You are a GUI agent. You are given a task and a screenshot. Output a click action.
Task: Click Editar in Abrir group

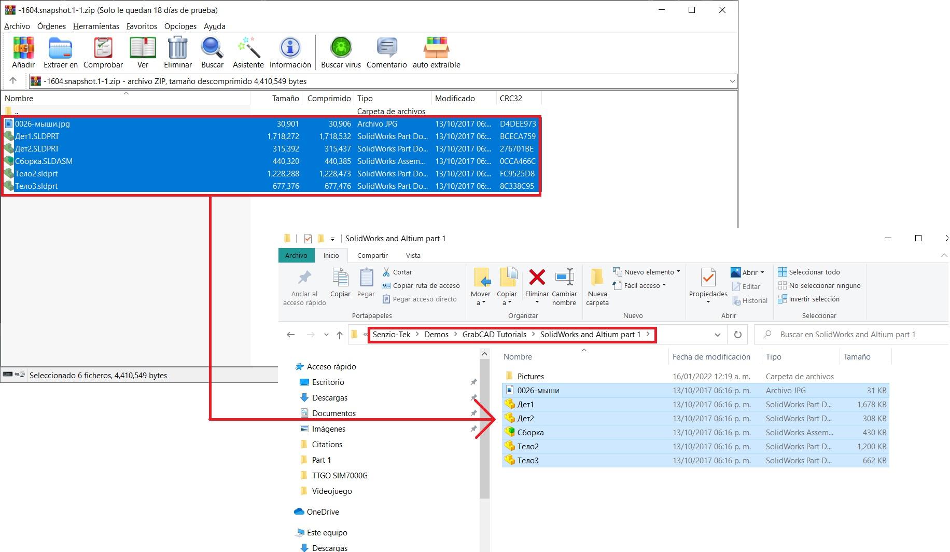tap(746, 286)
